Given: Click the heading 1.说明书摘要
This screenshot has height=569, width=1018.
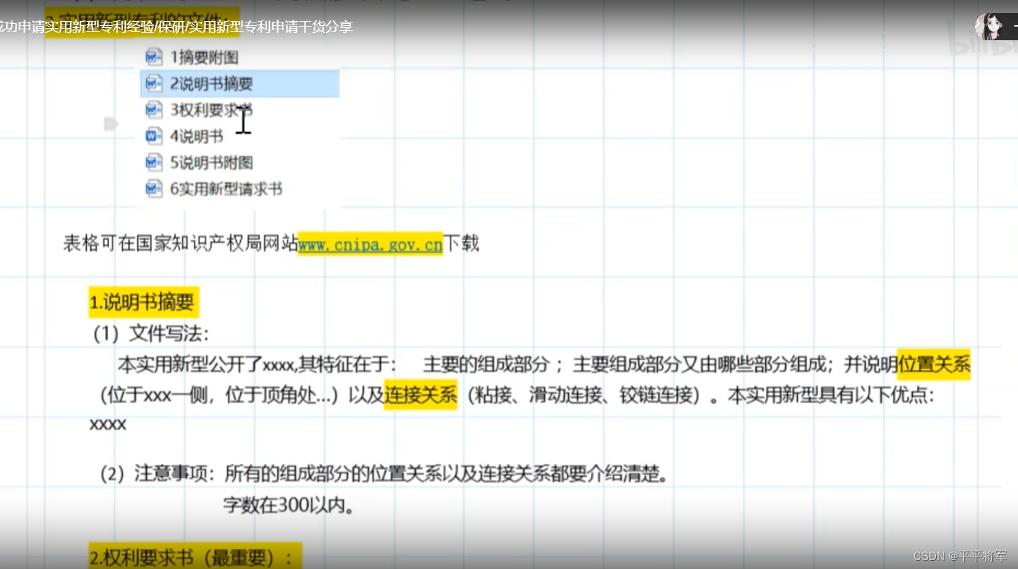Looking at the screenshot, I should click(x=143, y=302).
